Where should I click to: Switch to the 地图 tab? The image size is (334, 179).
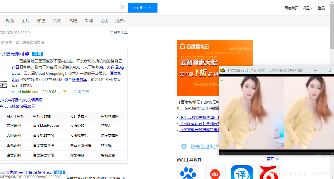coord(105,21)
